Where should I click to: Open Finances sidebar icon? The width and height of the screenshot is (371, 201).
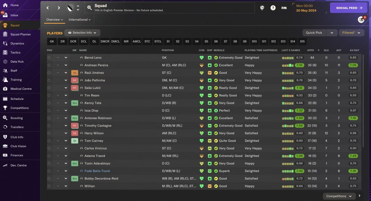coord(5,155)
